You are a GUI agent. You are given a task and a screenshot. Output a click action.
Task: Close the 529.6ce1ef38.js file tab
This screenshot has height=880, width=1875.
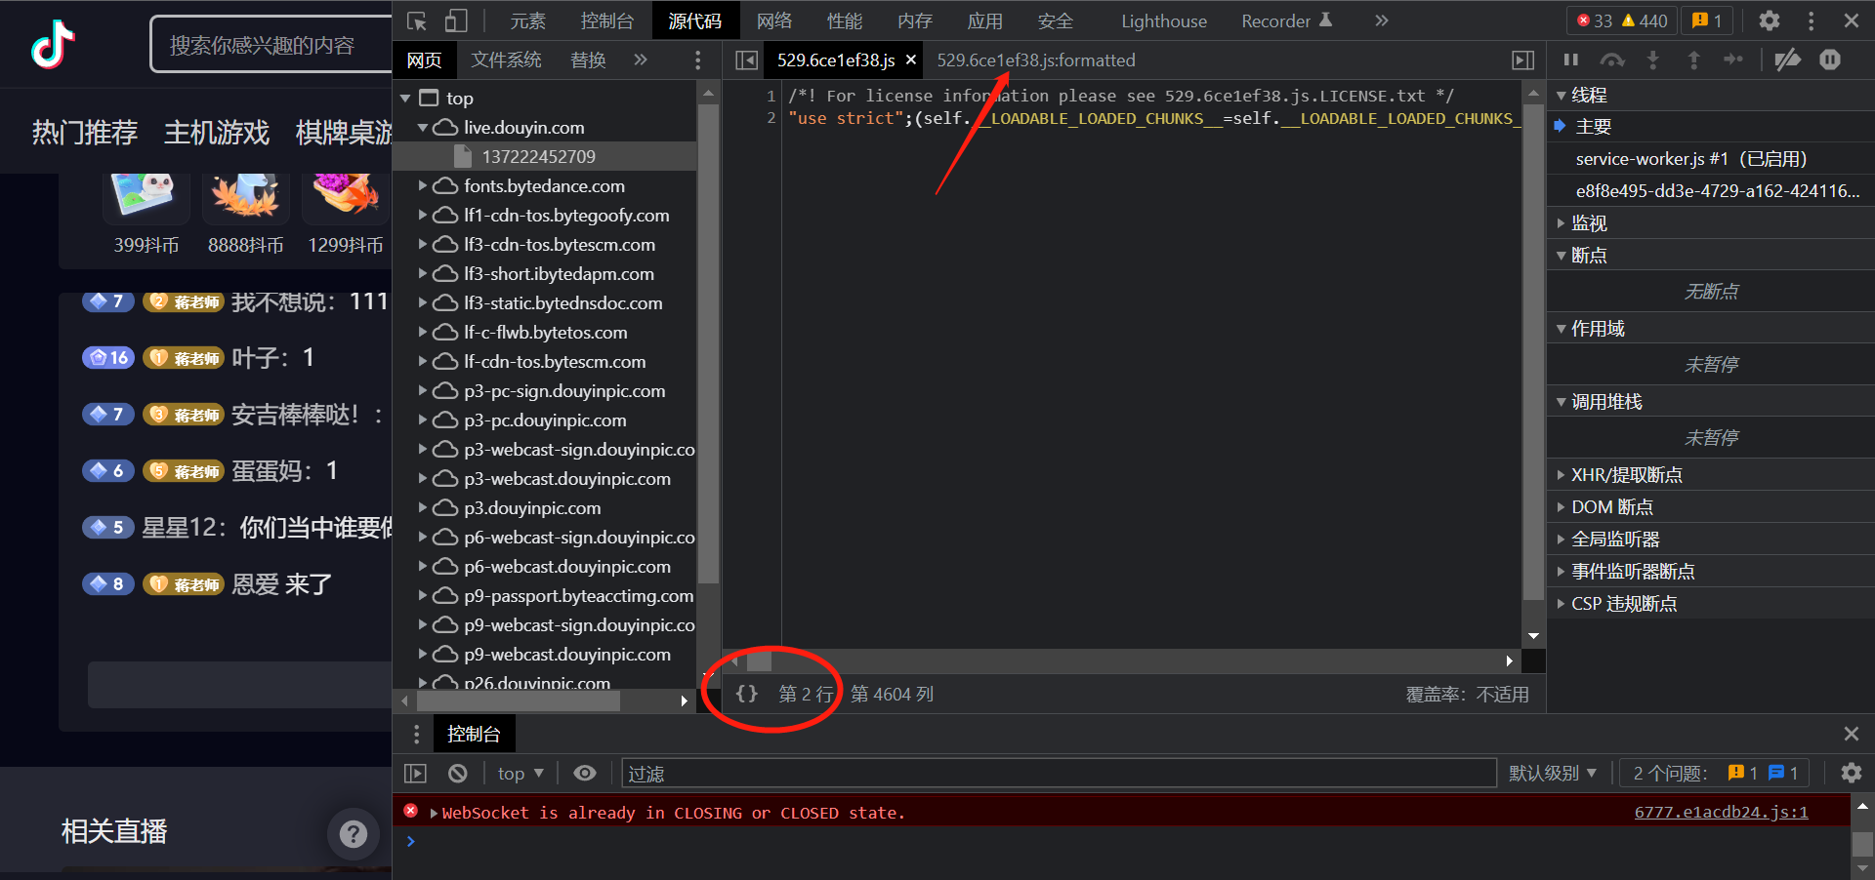tap(911, 60)
